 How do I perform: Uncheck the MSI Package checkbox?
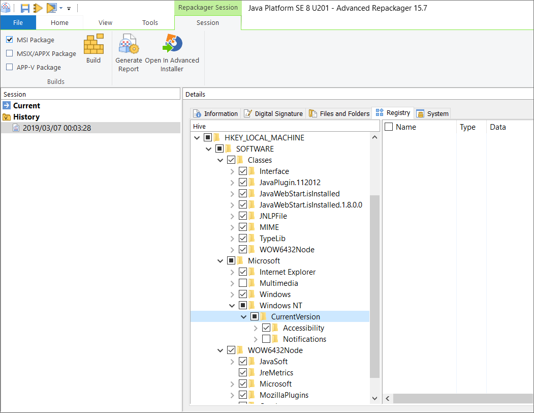[x=10, y=40]
